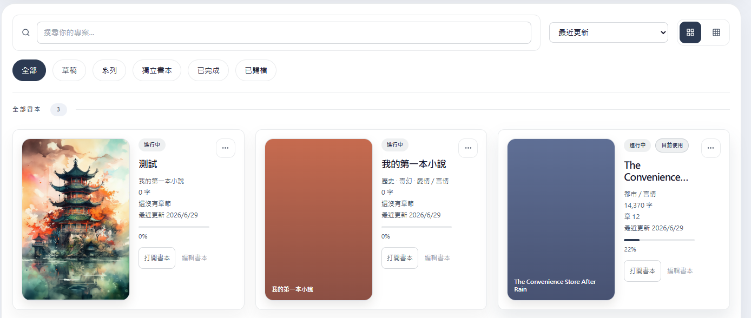Viewport: 751px width, 318px height.
Task: Open the 最近更新 sort dropdown
Action: point(609,32)
